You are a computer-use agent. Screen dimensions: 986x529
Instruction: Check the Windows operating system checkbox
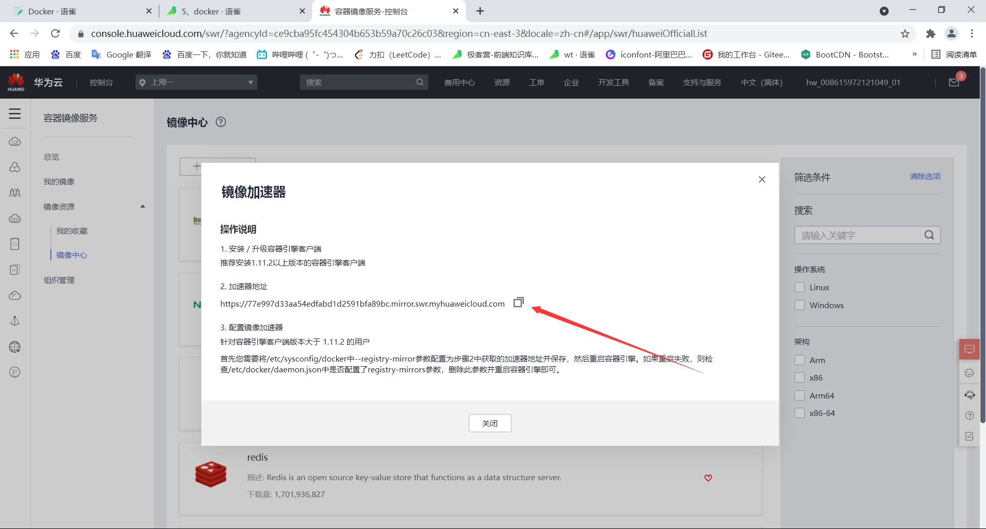(x=800, y=305)
